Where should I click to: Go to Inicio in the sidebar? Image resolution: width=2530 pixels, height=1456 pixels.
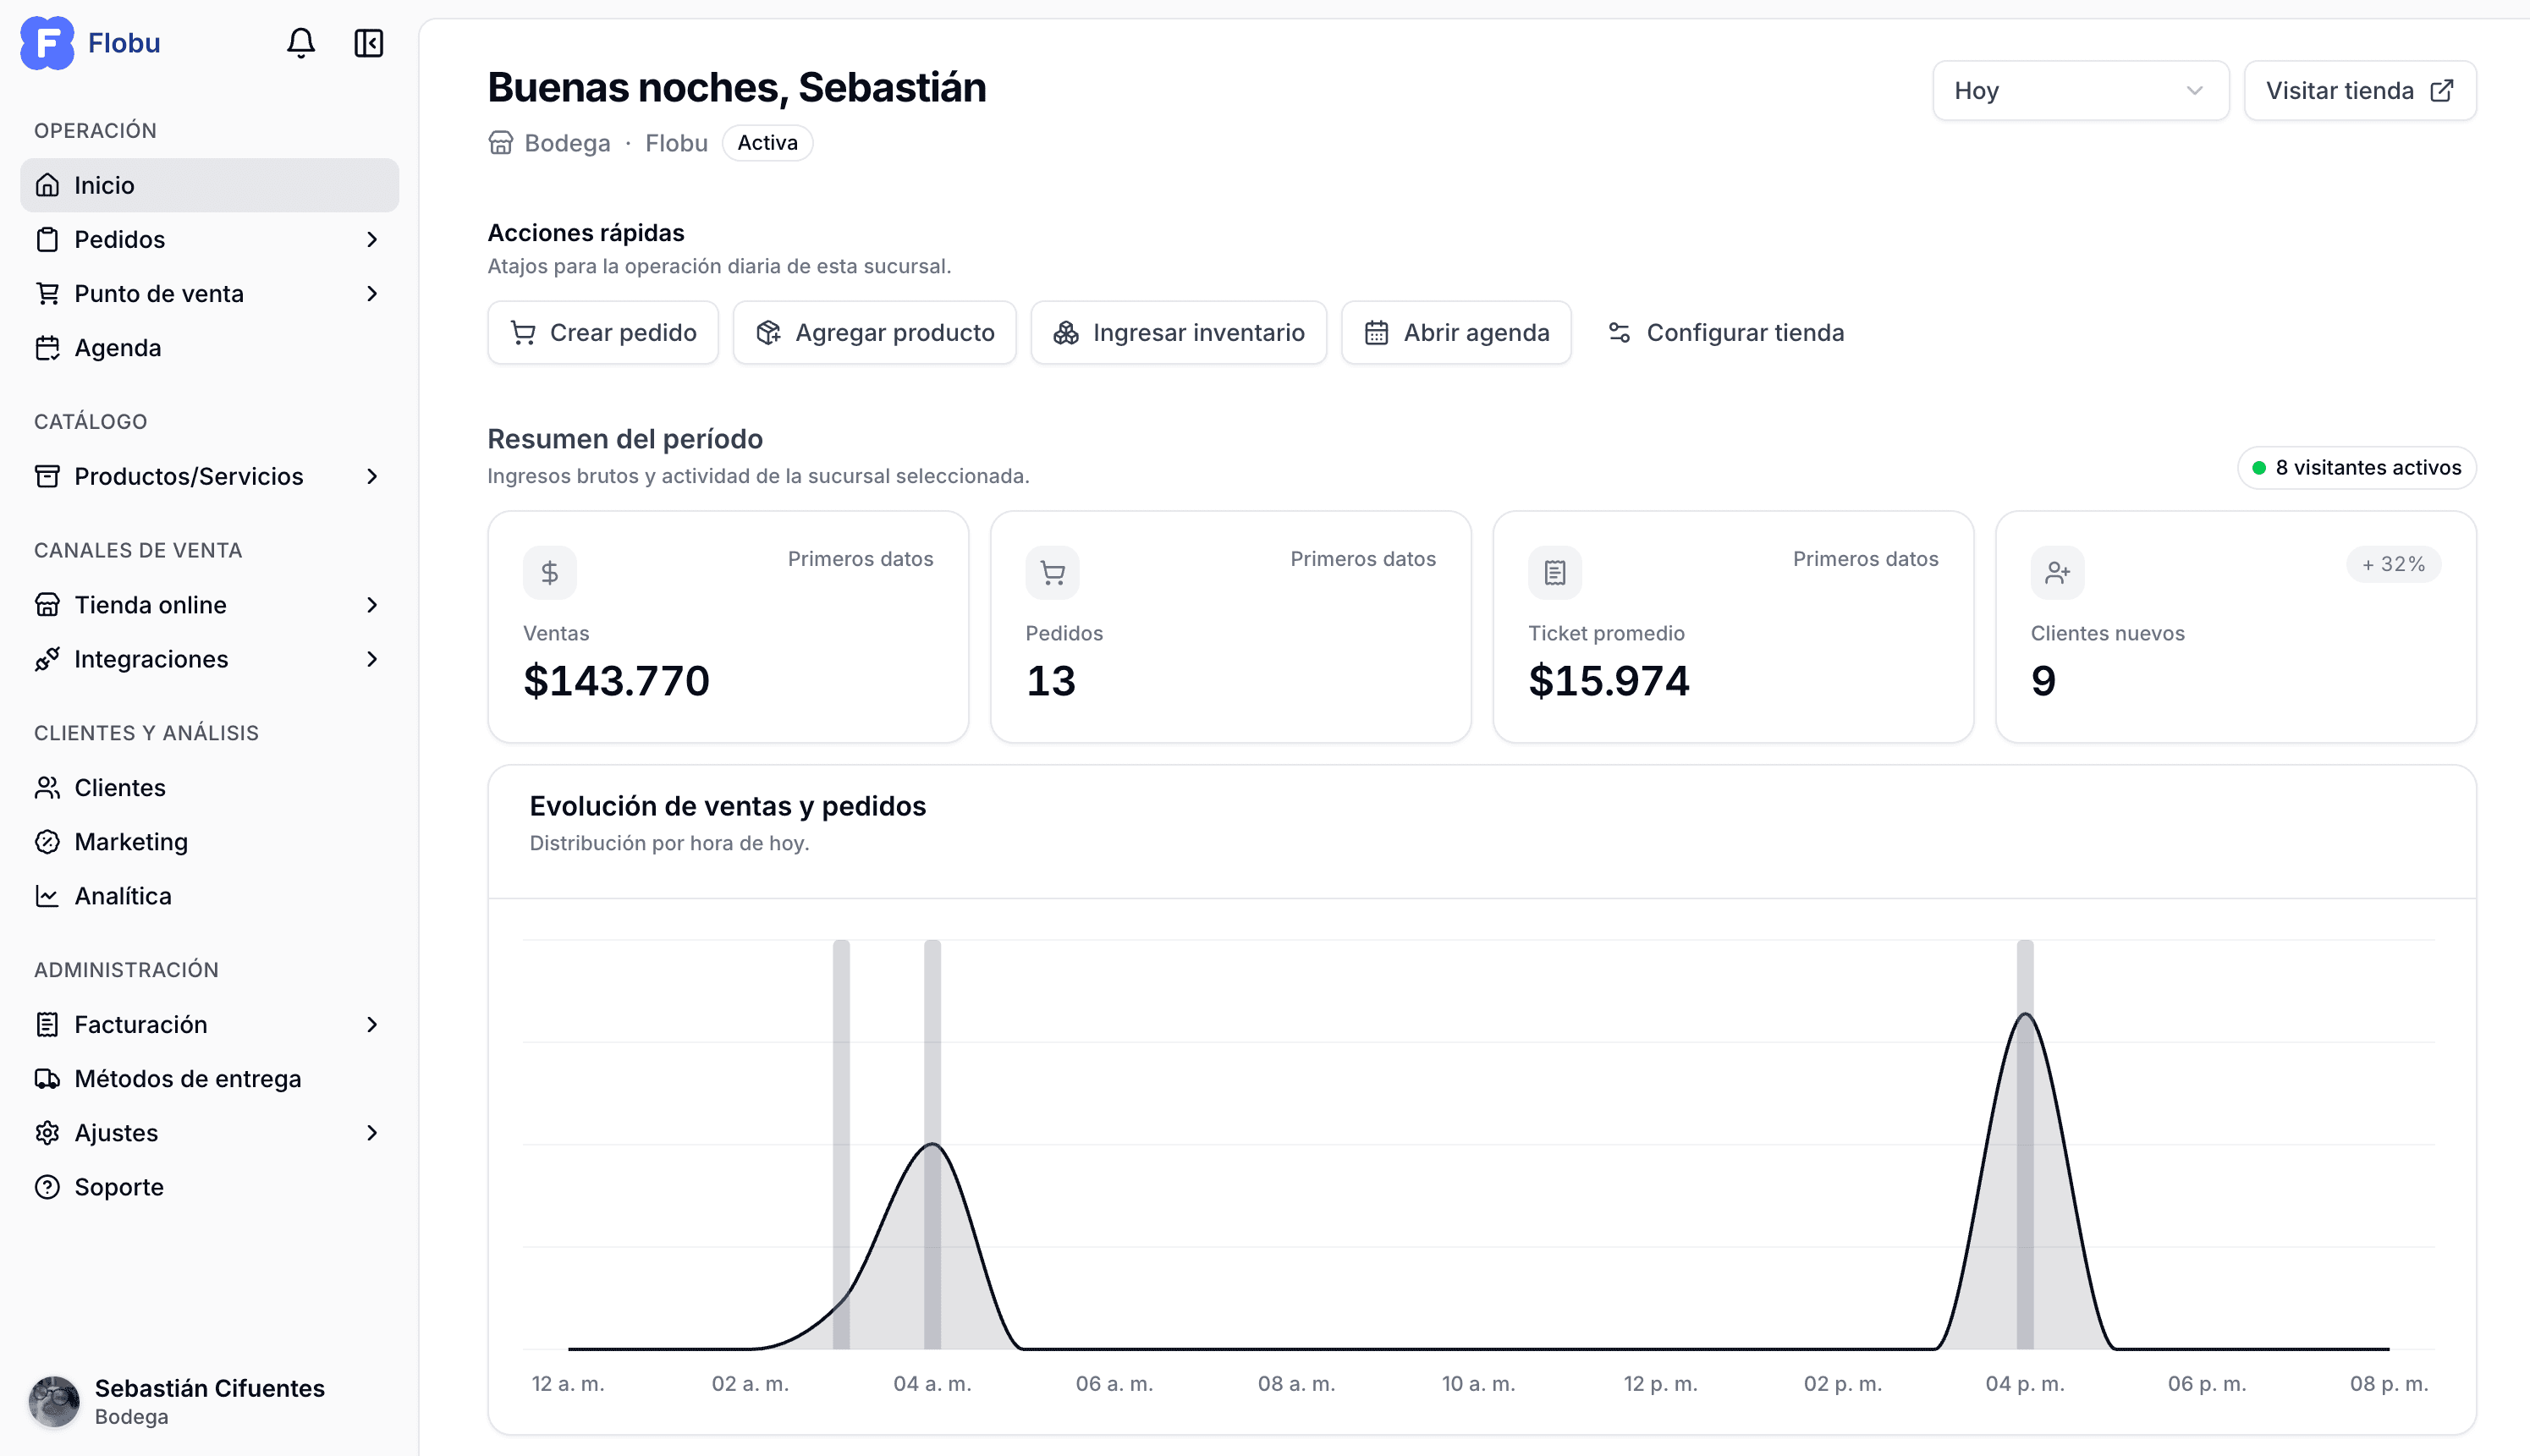coord(209,185)
